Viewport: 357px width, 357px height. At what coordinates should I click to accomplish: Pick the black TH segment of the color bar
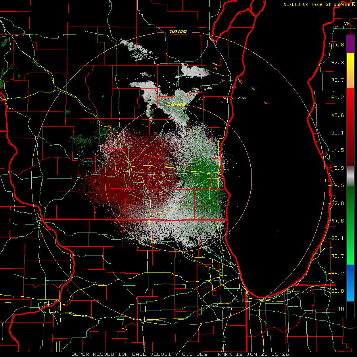pos(350,309)
